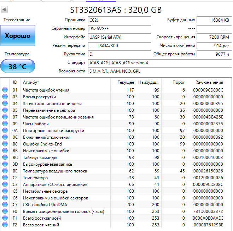Click status orb for CRC-ошибки UltraDMA row
Screen dimensions: 233x231
[x=5, y=204]
